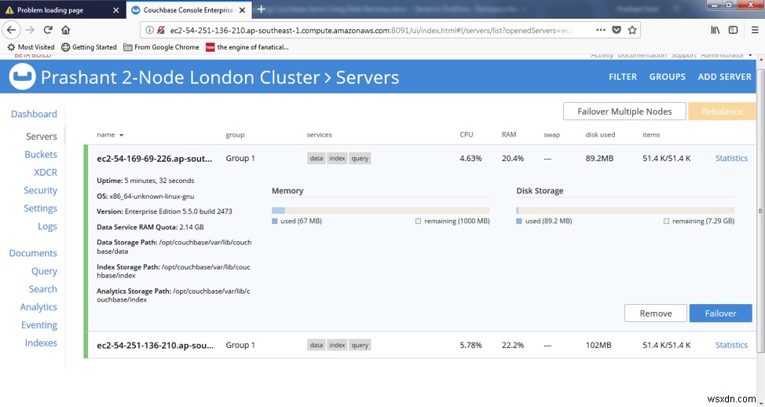
Task: Open the Library icon in toolbar
Action: 716,30
